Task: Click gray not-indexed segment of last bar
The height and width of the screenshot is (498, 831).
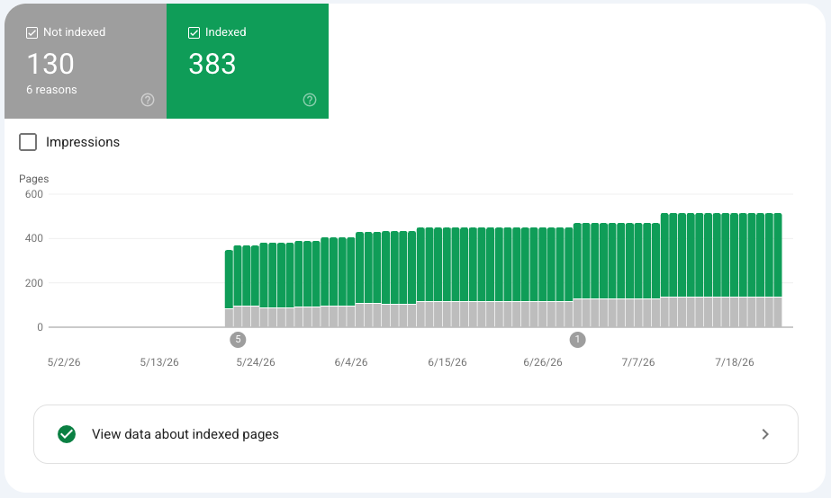Action: coord(778,312)
